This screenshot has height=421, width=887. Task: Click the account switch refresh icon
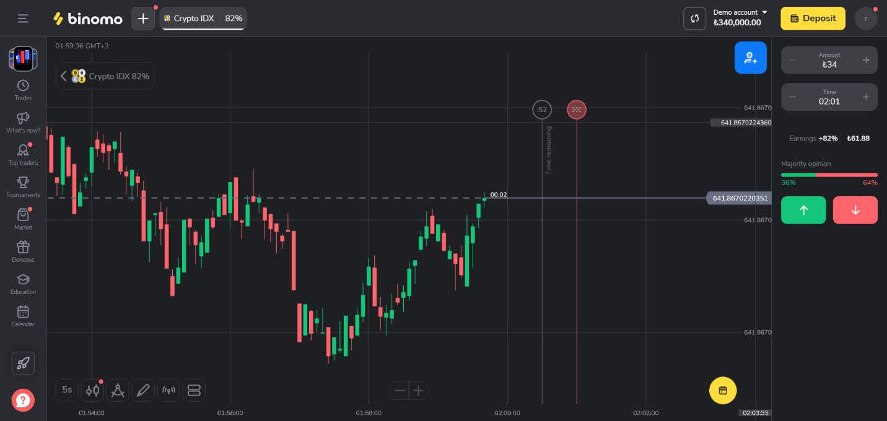click(694, 19)
